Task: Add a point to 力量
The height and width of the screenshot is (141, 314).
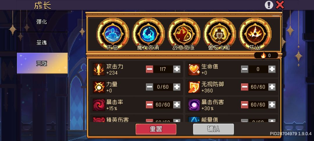Action: pos(177,87)
